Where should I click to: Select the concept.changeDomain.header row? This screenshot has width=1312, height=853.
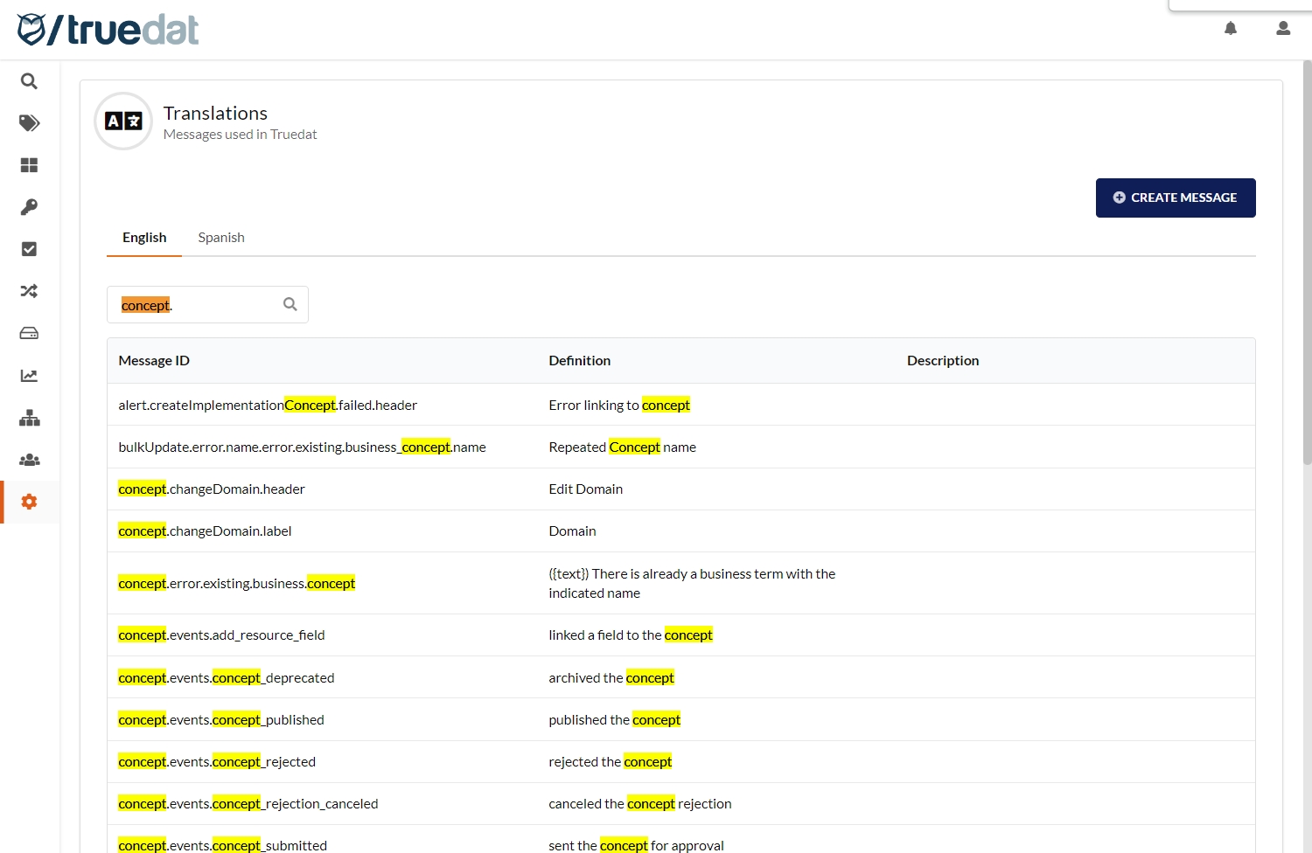[x=212, y=489]
